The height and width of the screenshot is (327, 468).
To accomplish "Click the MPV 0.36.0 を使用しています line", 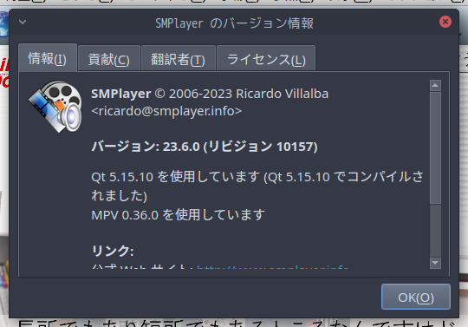I will [x=178, y=215].
